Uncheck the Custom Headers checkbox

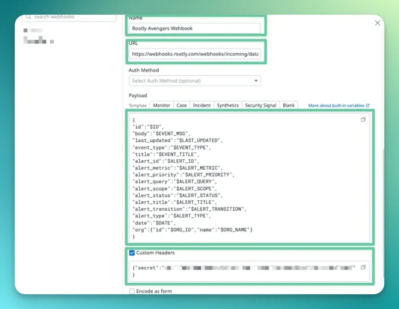pos(132,253)
